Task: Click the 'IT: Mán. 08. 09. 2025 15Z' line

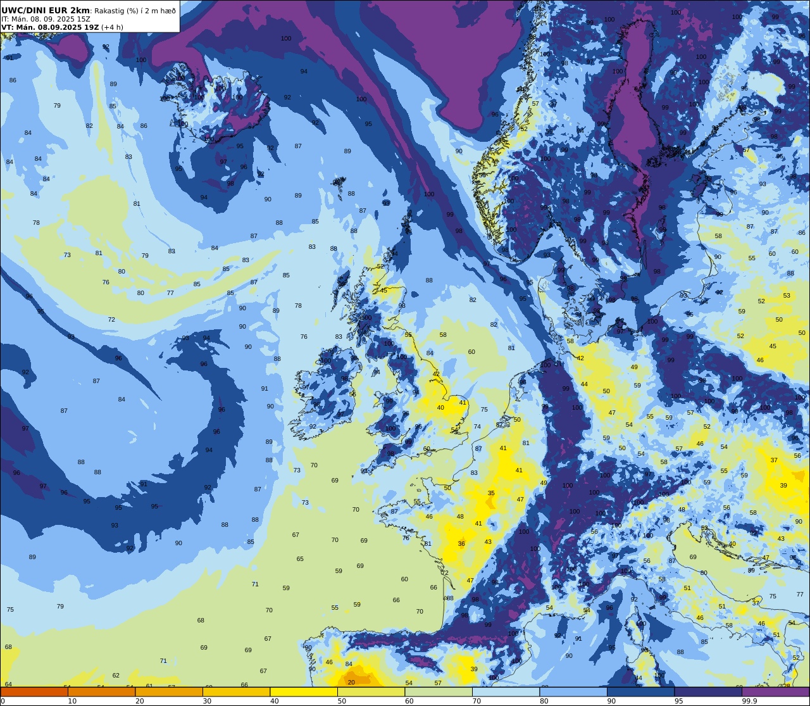Action: pos(45,19)
